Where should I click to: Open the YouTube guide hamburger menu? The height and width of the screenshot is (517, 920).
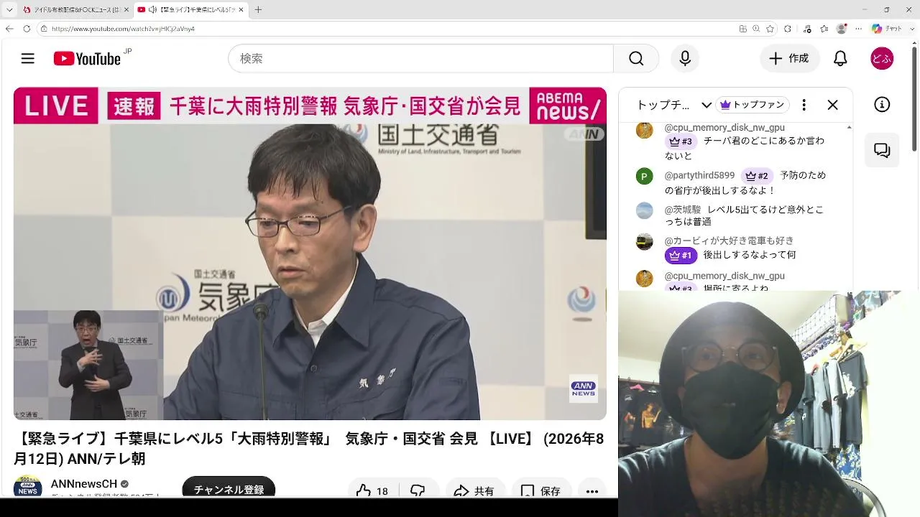click(x=28, y=59)
